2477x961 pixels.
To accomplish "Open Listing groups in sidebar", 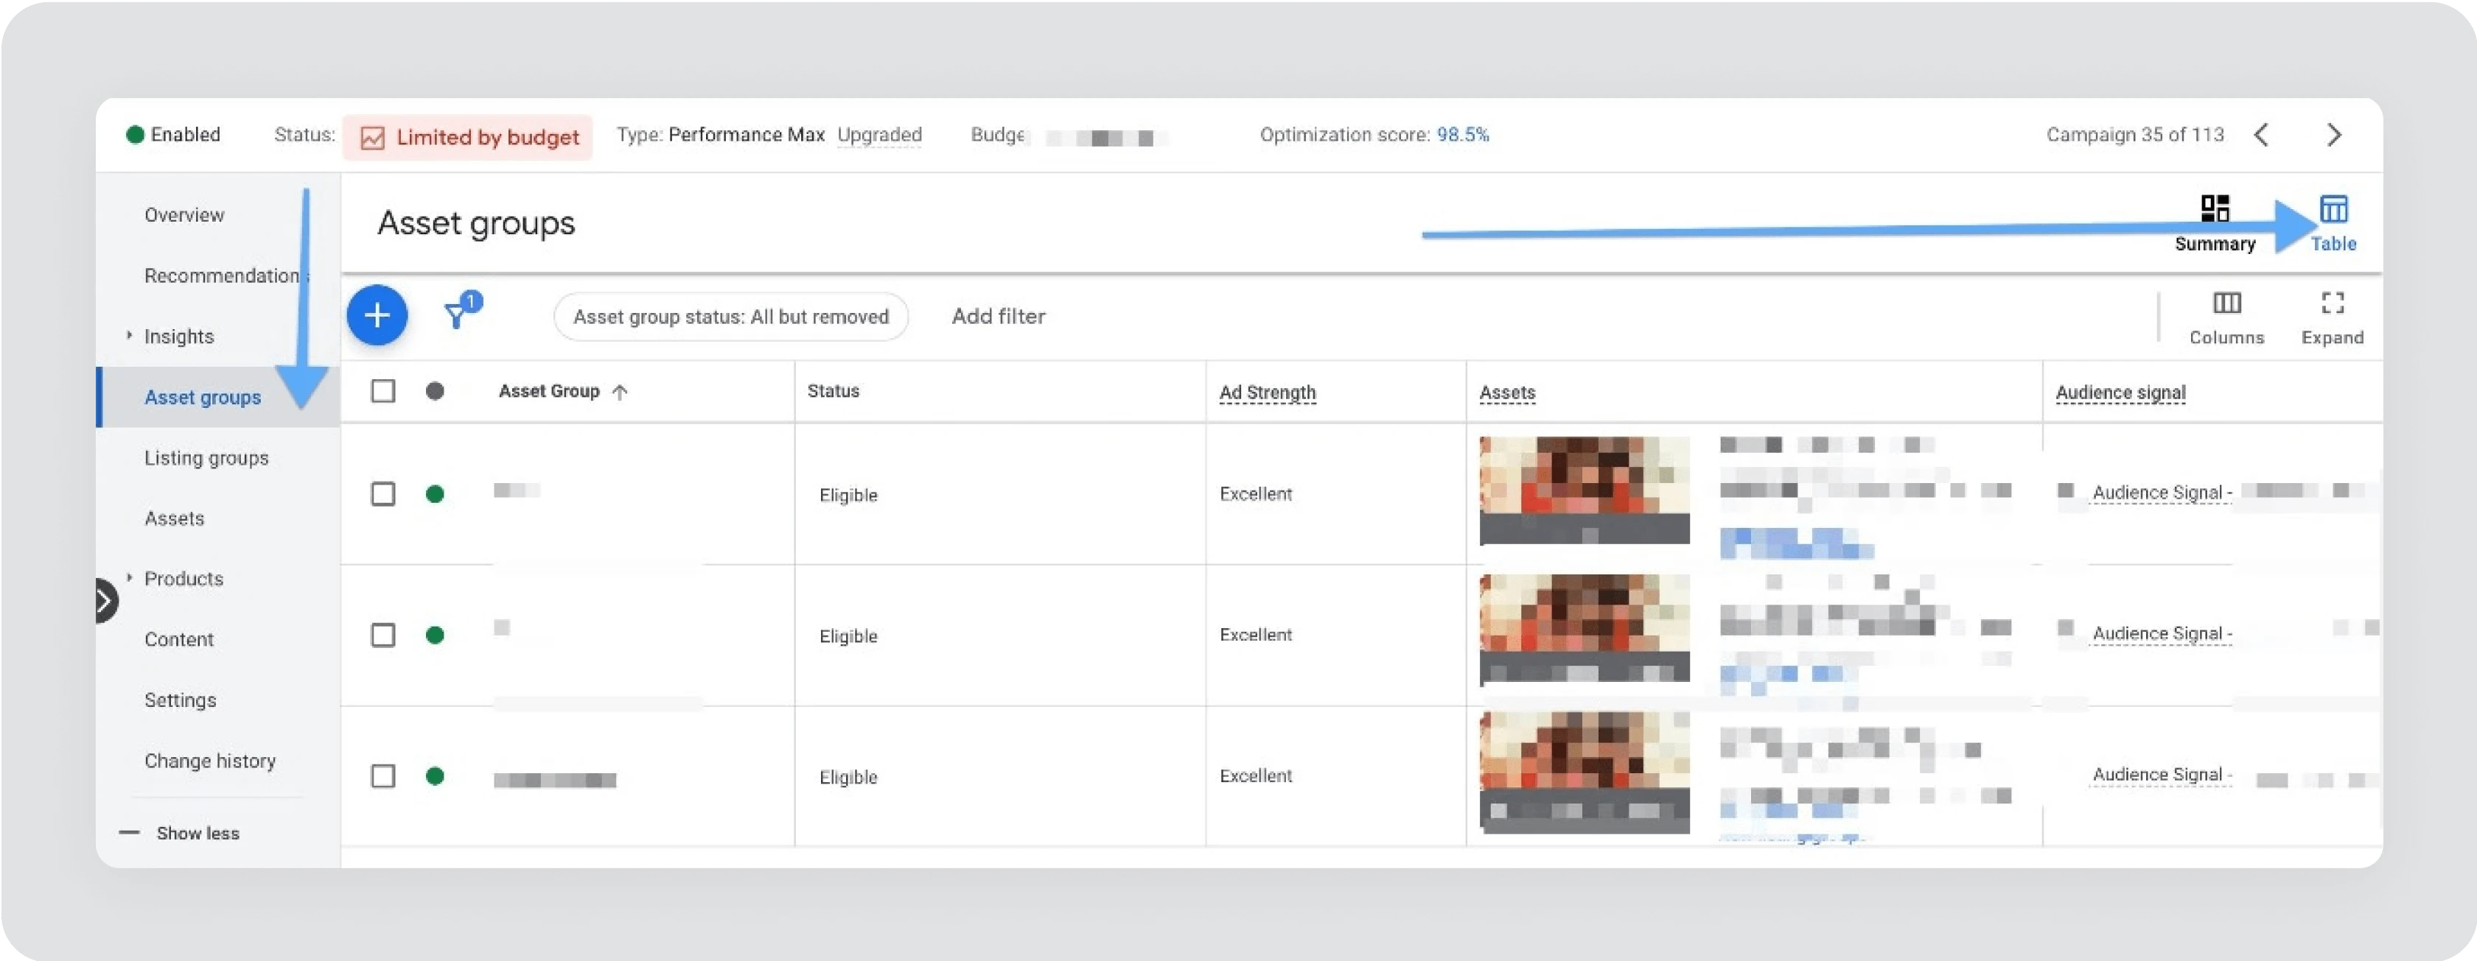I will 206,458.
